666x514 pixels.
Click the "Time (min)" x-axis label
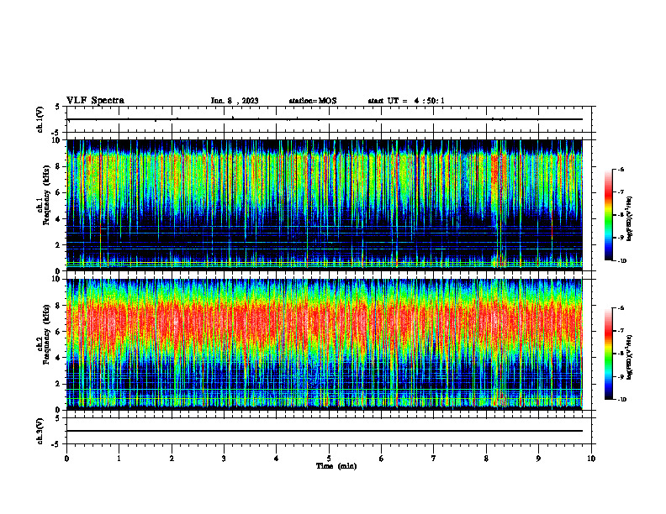(x=336, y=466)
